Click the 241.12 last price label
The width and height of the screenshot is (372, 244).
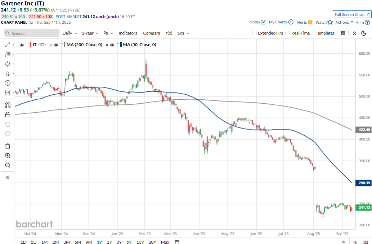pos(364,208)
